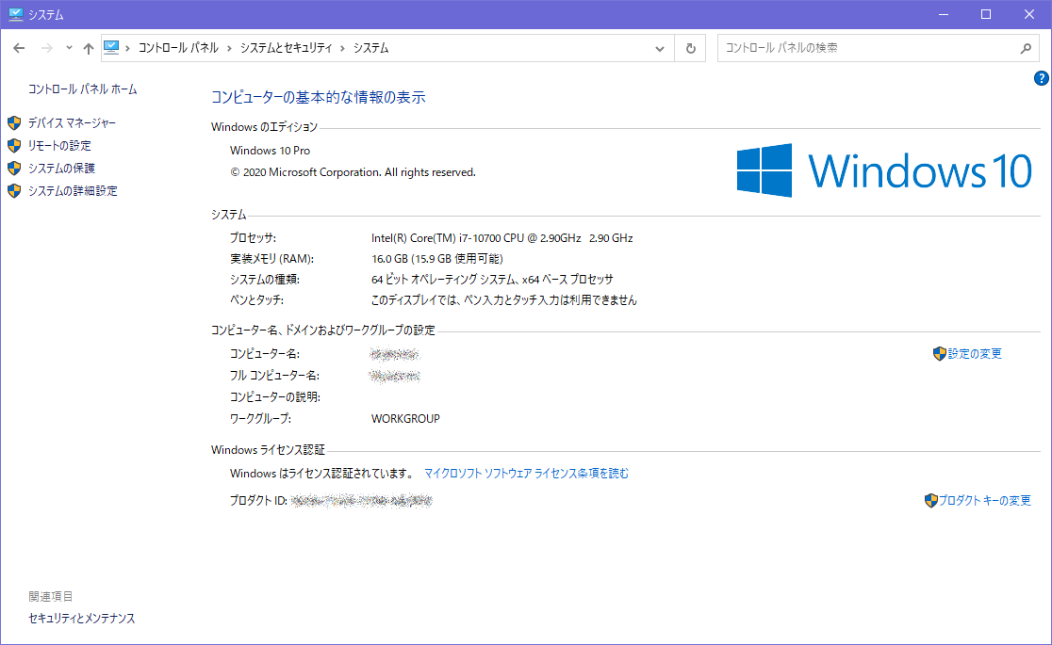This screenshot has width=1052, height=645.
Task: Click プロダクト キーの変更 link
Action: 985,500
